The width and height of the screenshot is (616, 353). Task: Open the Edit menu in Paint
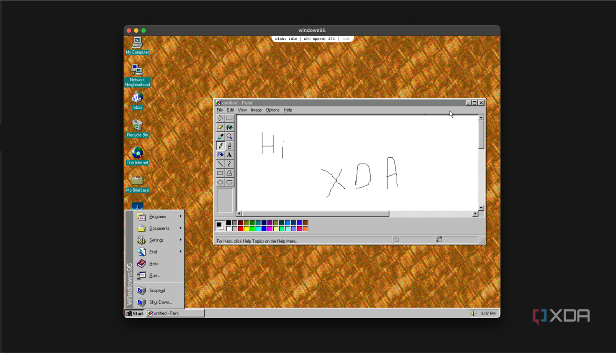(x=230, y=110)
